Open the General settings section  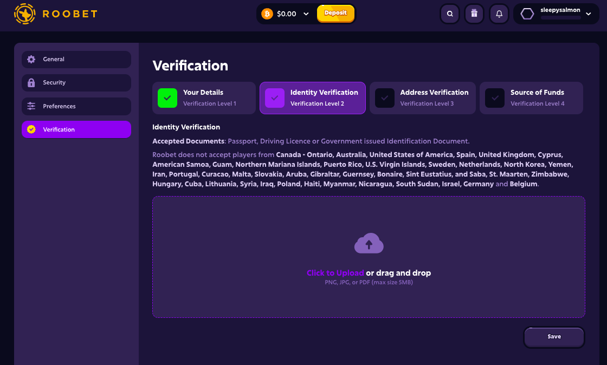76,59
